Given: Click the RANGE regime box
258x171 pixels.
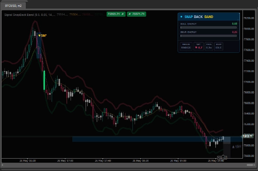Looking at the screenshot, I should 186,46.
